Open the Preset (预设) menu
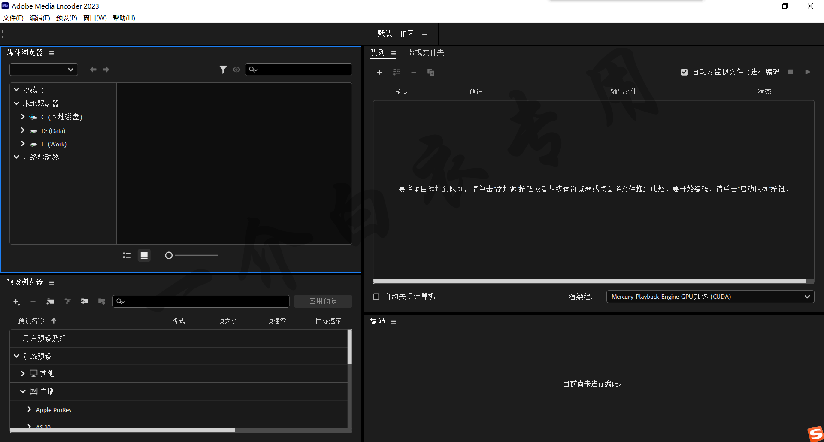The width and height of the screenshot is (824, 442). 67,18
